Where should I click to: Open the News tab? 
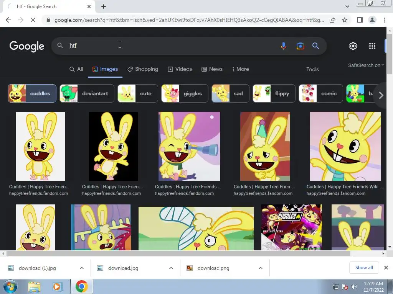[212, 69]
